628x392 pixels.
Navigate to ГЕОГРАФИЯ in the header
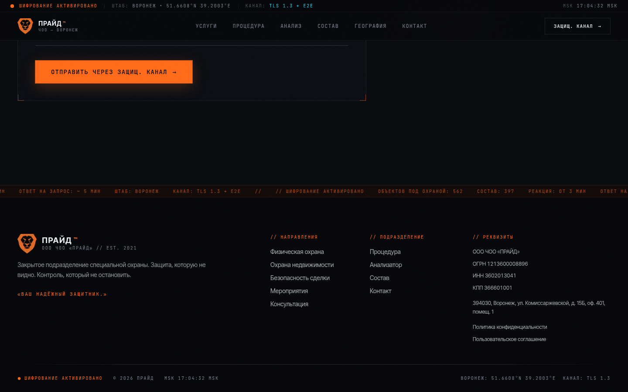371,26
